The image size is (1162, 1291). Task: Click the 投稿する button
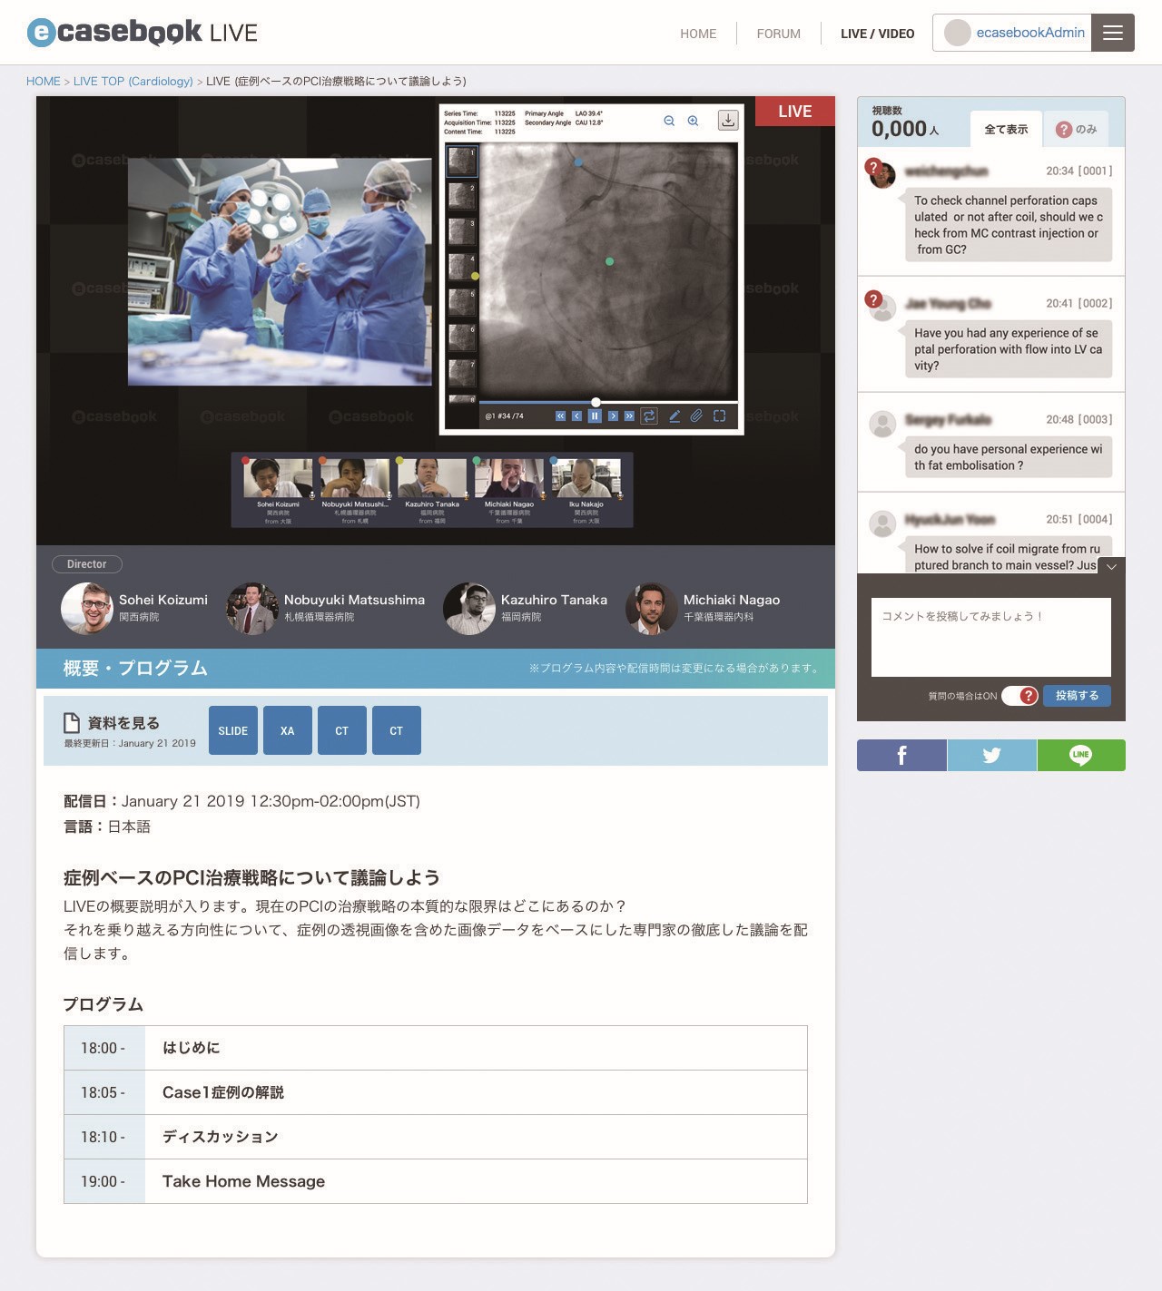coord(1077,696)
